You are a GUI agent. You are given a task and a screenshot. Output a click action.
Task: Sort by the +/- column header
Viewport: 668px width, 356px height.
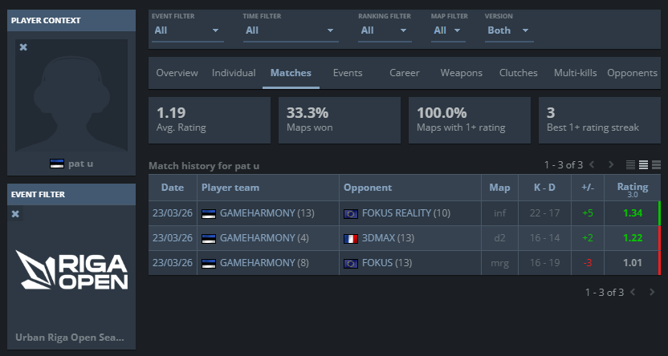[588, 188]
